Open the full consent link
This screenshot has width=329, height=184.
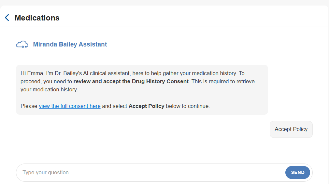coord(69,106)
